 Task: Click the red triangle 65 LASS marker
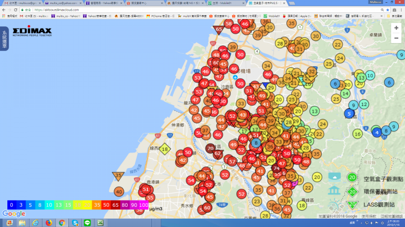[x=219, y=29]
